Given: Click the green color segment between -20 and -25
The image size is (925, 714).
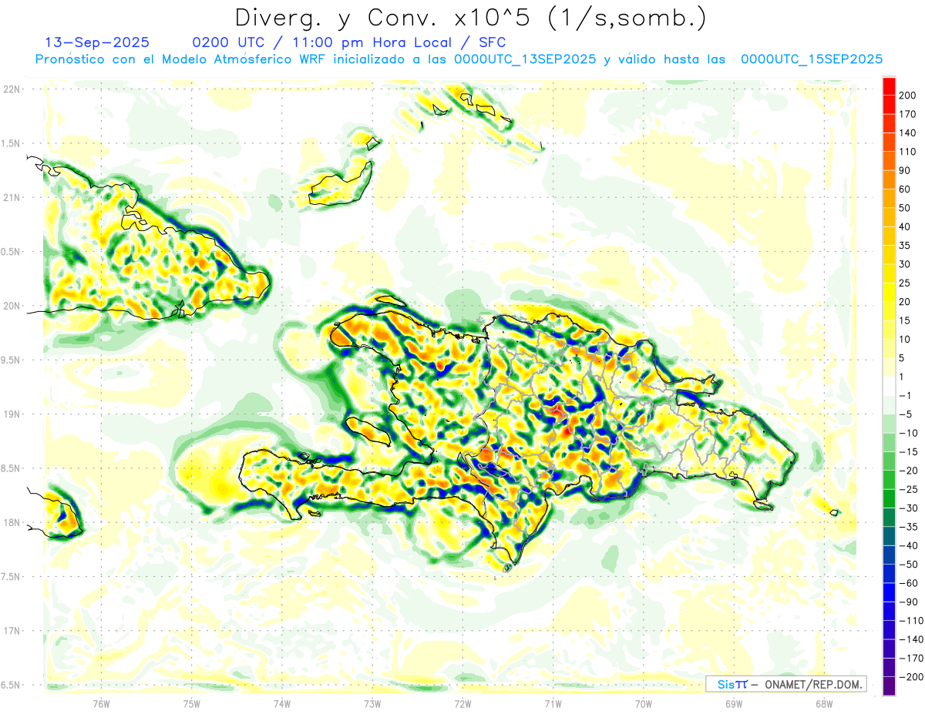Looking at the screenshot, I should coord(889,480).
